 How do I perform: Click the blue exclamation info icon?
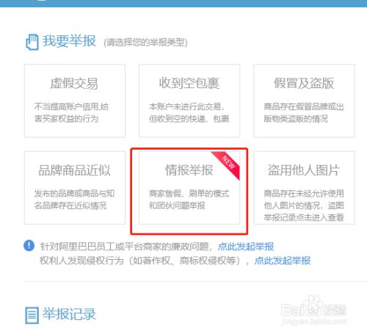[29, 245]
